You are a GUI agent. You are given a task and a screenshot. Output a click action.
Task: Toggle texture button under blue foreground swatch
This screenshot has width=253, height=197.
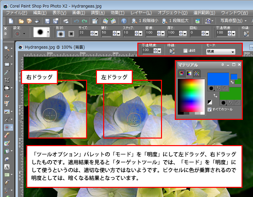point(218,88)
